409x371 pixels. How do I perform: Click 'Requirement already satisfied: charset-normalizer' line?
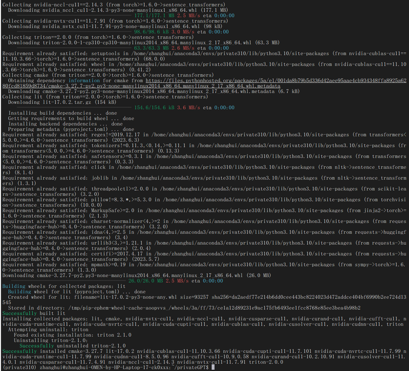click(204, 224)
